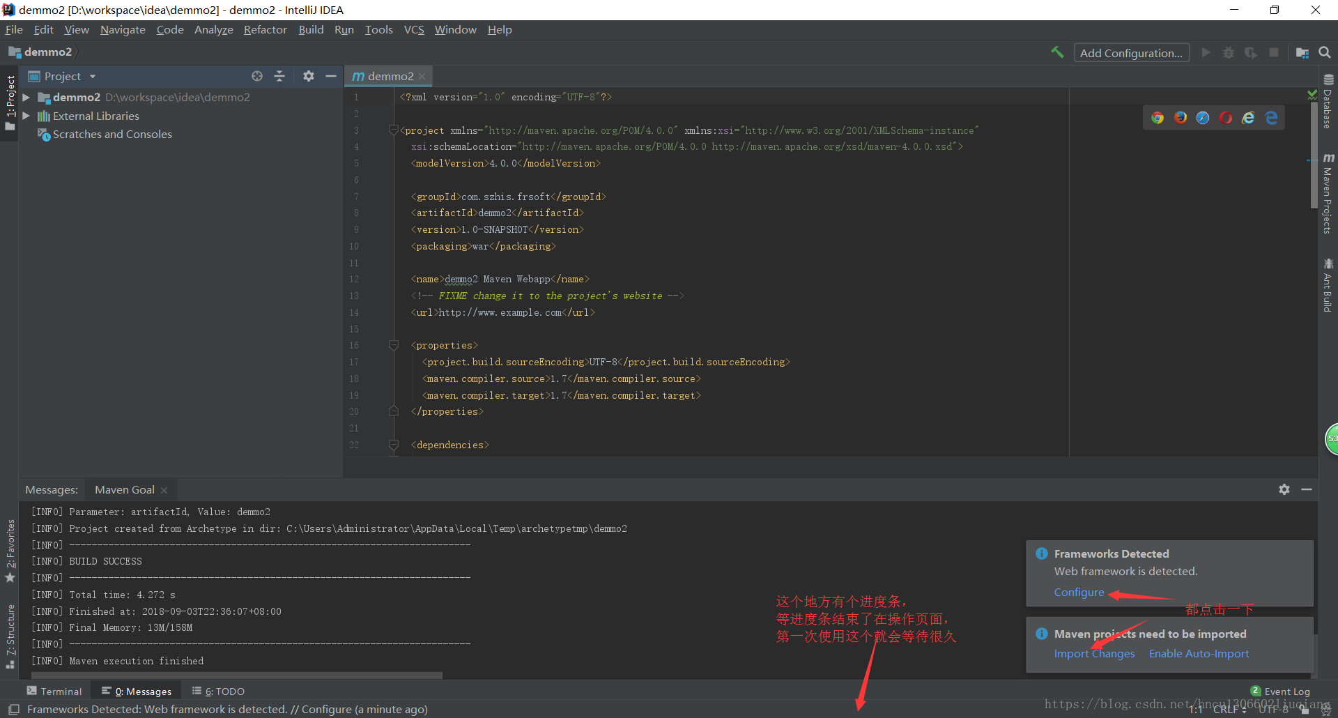Image resolution: width=1338 pixels, height=718 pixels.
Task: Click the Debug bug icon in toolbar
Action: click(x=1229, y=52)
